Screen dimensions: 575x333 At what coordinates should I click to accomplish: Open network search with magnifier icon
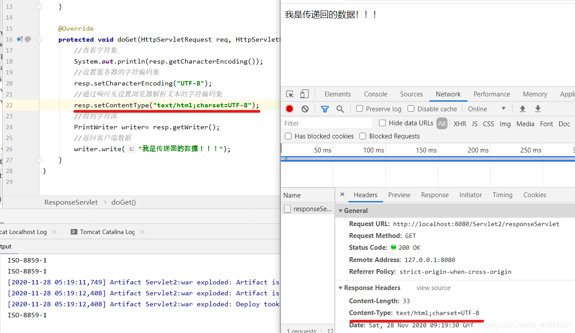coord(340,109)
